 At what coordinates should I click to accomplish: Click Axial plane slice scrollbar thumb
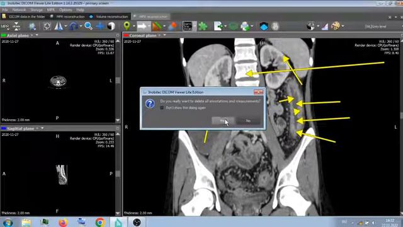[118, 80]
